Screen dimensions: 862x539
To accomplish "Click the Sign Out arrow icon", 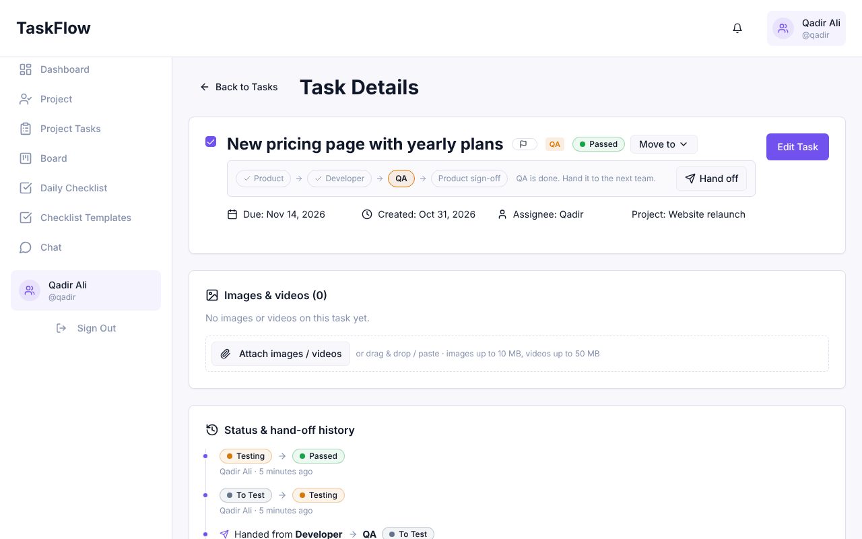I will [61, 328].
